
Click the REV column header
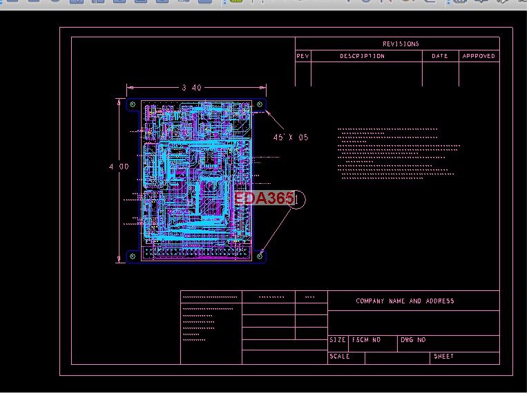click(x=302, y=56)
